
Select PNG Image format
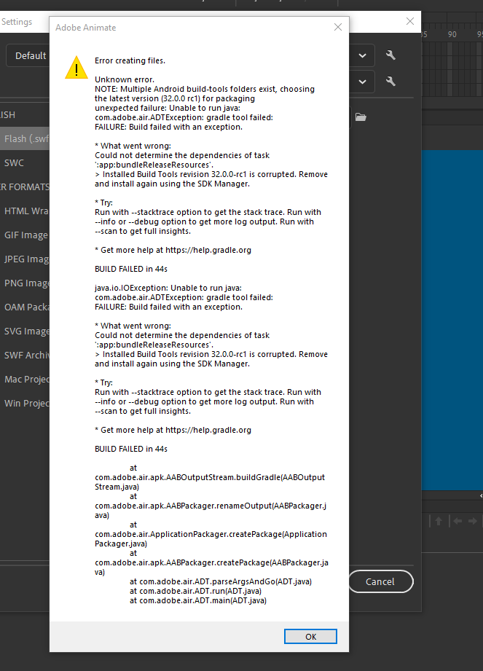click(25, 283)
